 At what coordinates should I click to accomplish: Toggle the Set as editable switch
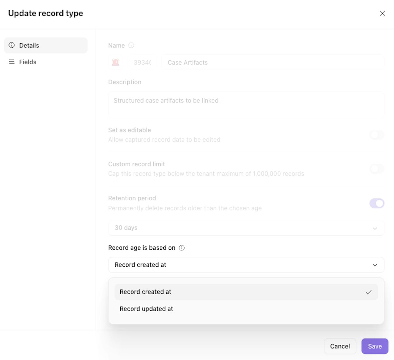coord(377,135)
